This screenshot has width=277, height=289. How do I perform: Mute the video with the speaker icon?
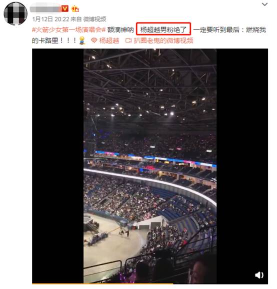pos(259,275)
